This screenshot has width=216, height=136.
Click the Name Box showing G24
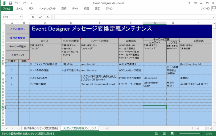pos(10,17)
